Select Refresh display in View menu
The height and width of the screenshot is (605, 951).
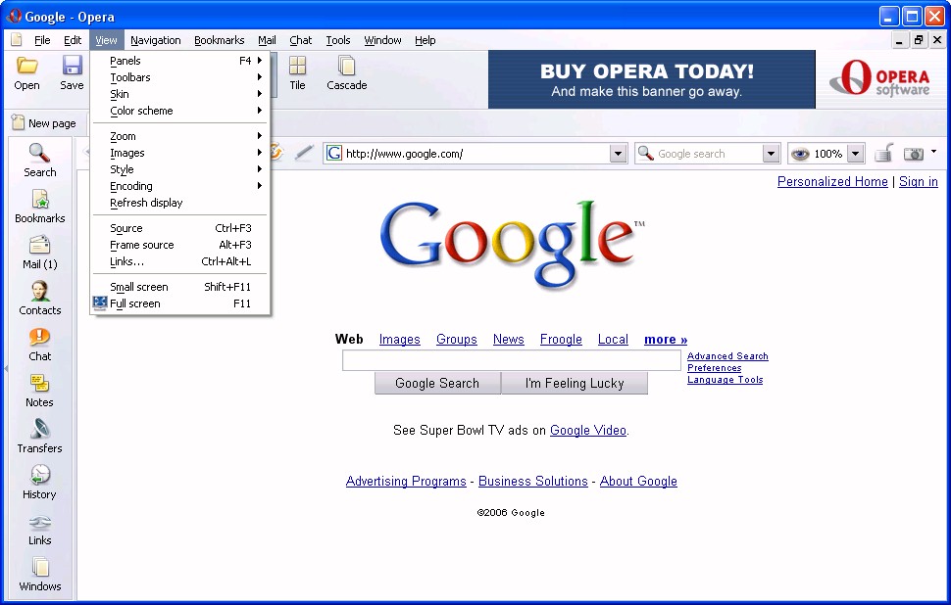(180, 203)
